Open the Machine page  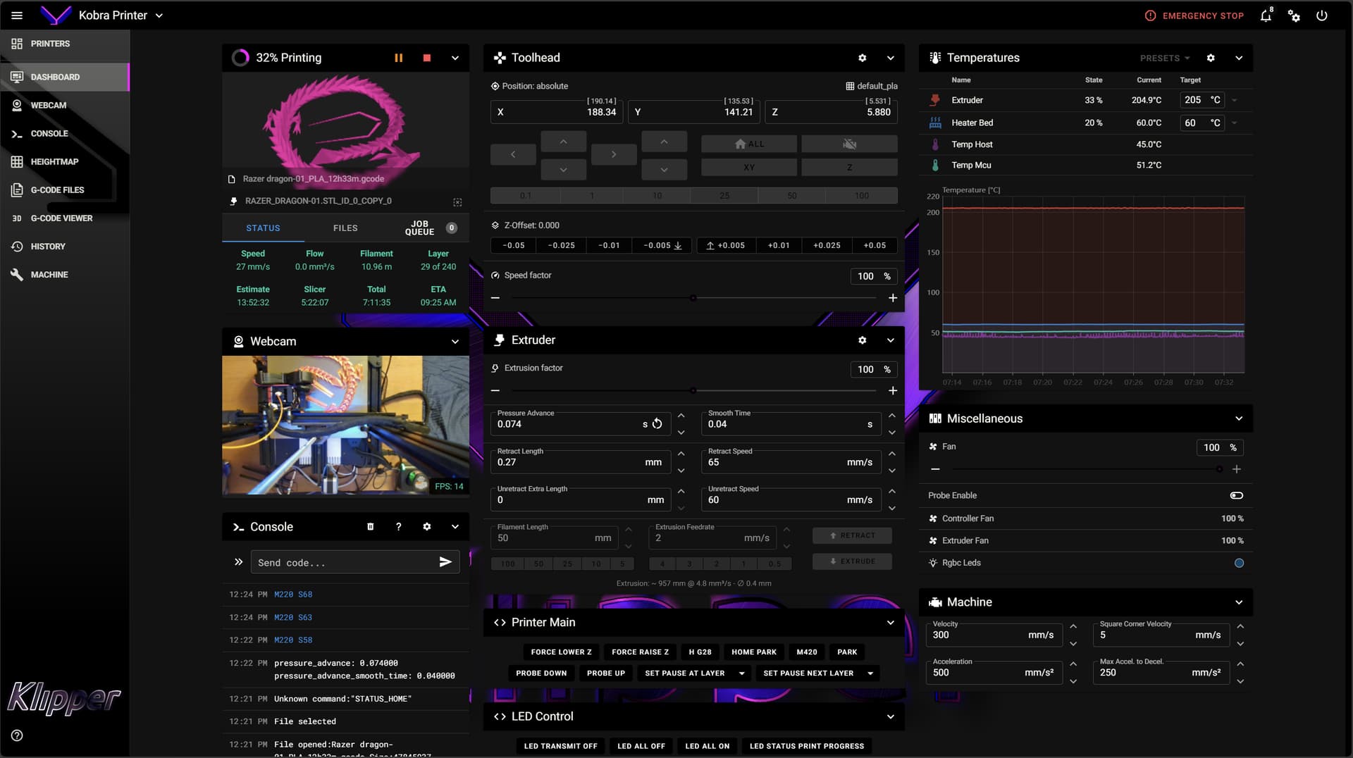pos(65,275)
